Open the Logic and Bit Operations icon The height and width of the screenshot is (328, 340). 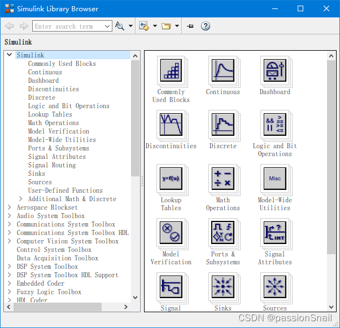(x=275, y=125)
